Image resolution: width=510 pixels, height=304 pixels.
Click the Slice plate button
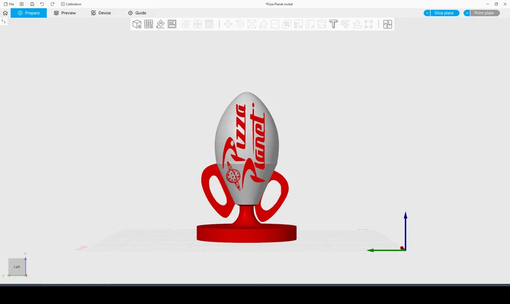[x=444, y=13]
